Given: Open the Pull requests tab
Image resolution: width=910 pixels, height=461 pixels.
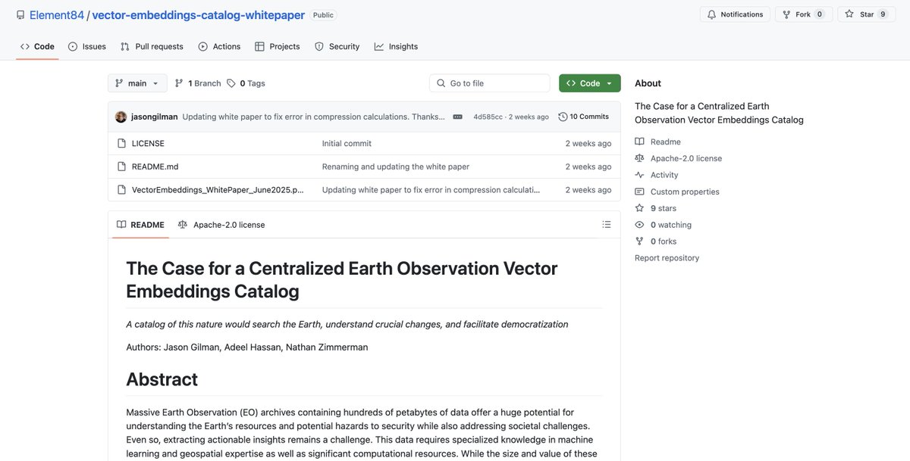Looking at the screenshot, I should tap(152, 46).
